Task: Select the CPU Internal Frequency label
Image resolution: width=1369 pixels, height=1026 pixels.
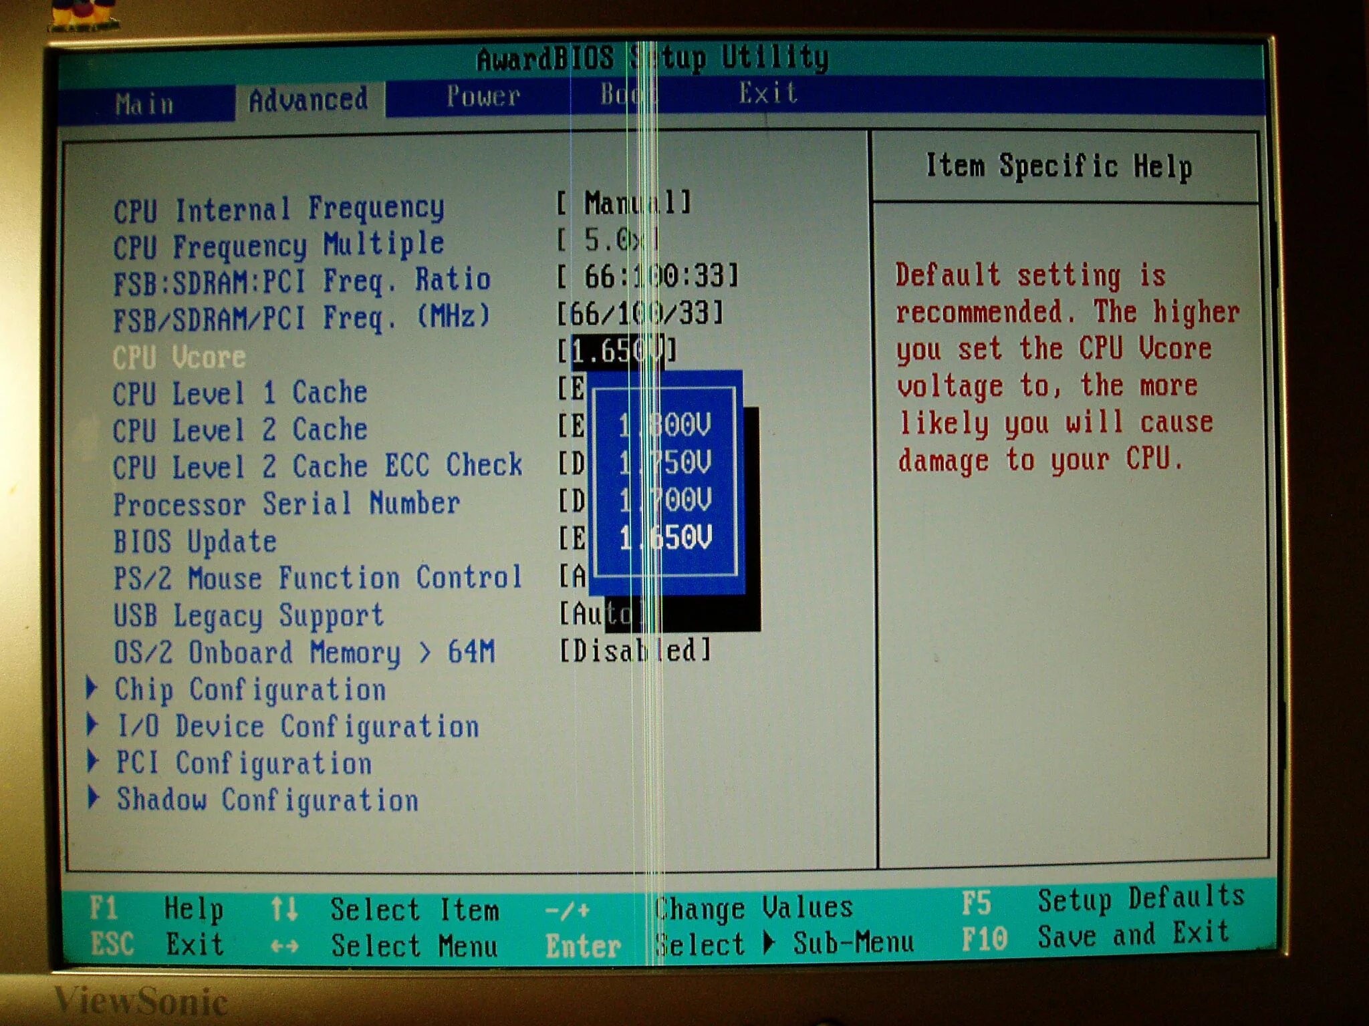Action: pyautogui.click(x=279, y=210)
